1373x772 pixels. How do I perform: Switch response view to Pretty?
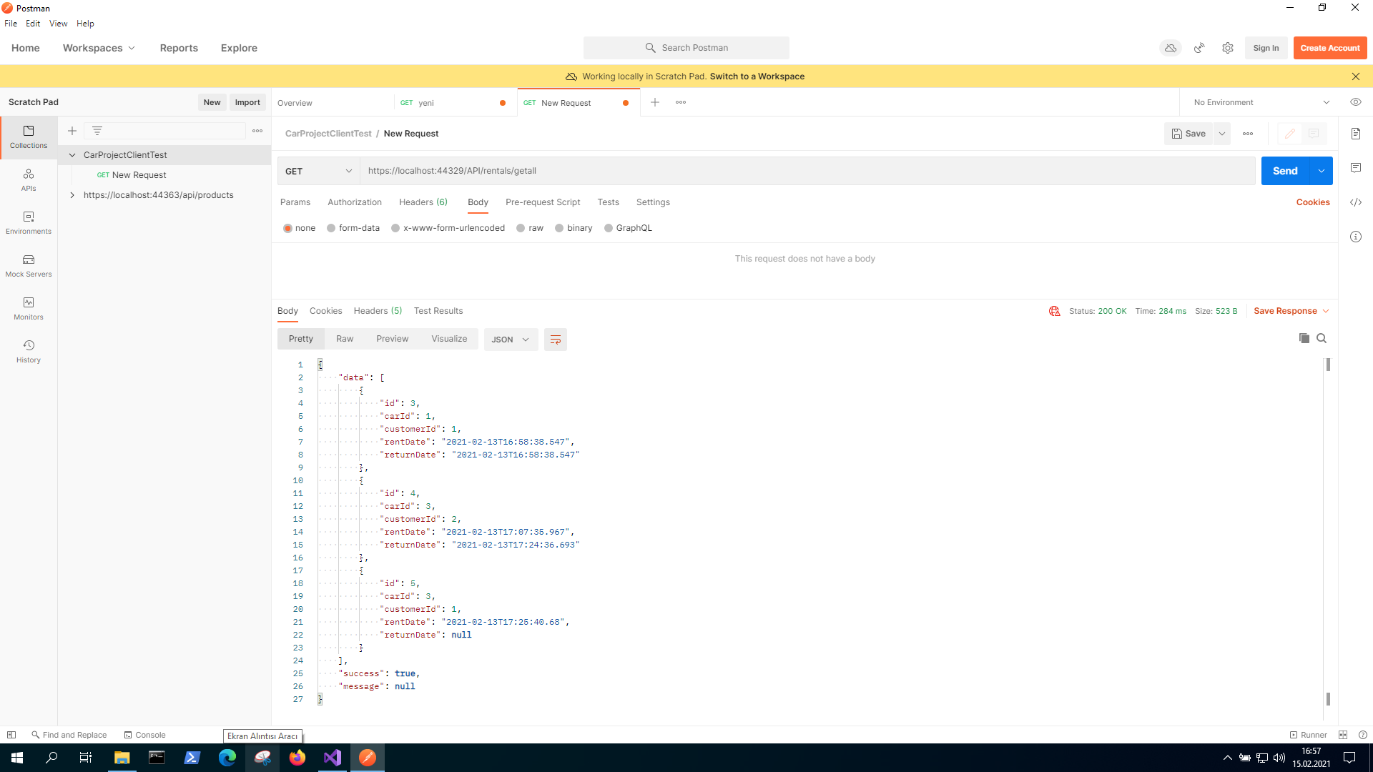click(301, 339)
